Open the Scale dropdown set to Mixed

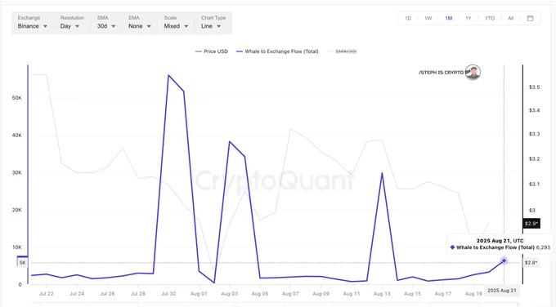[176, 26]
